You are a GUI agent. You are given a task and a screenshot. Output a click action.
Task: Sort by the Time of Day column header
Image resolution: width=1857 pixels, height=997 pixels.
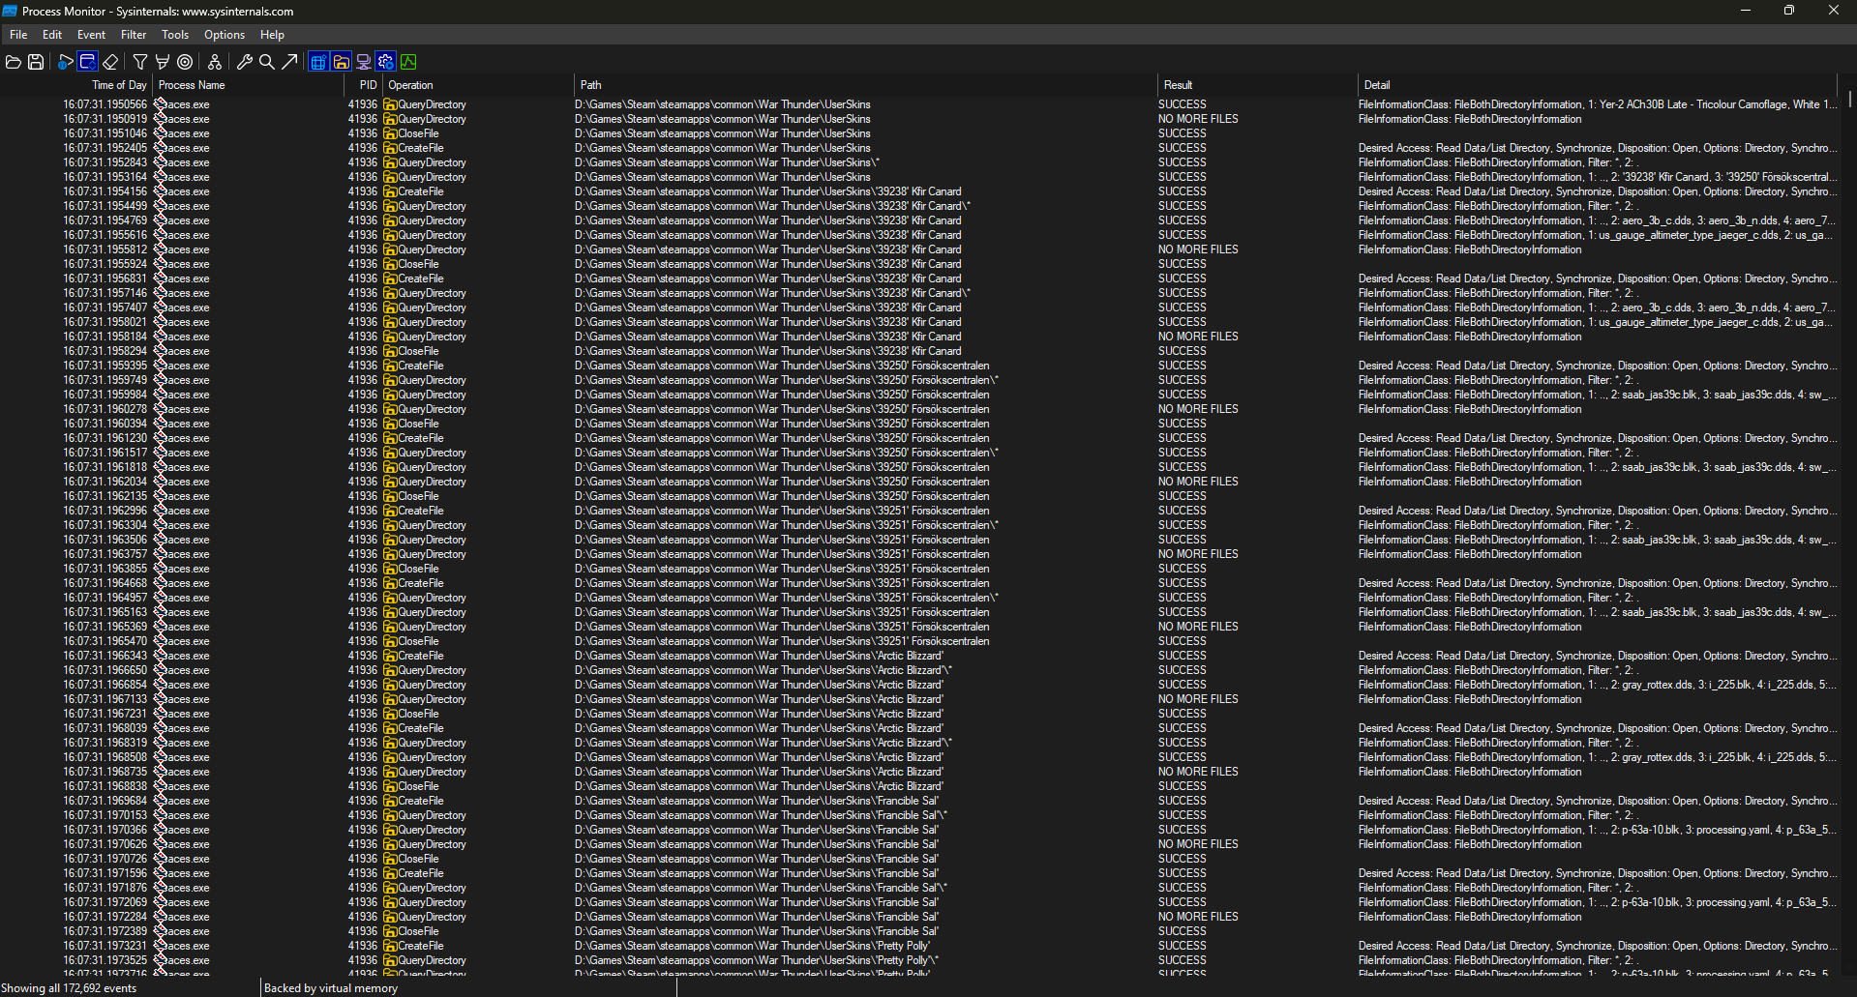[75, 85]
